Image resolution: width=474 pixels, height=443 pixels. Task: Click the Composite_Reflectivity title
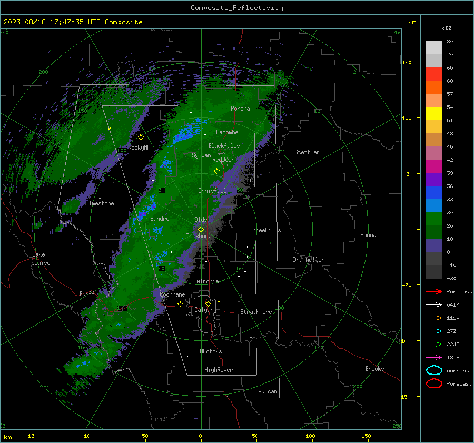[237, 8]
